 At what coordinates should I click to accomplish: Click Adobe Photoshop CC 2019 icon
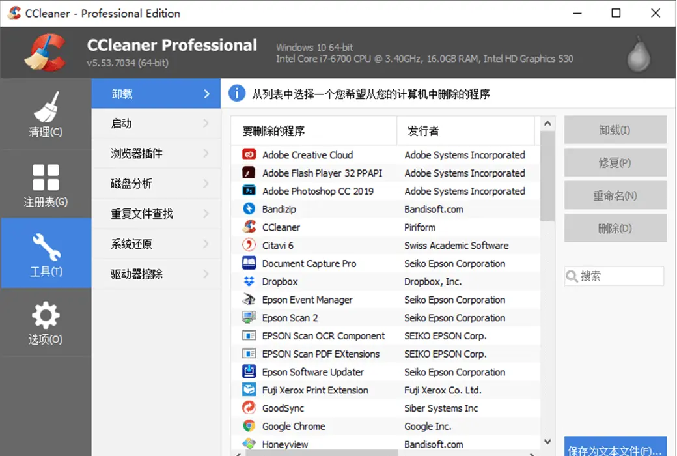[249, 191]
